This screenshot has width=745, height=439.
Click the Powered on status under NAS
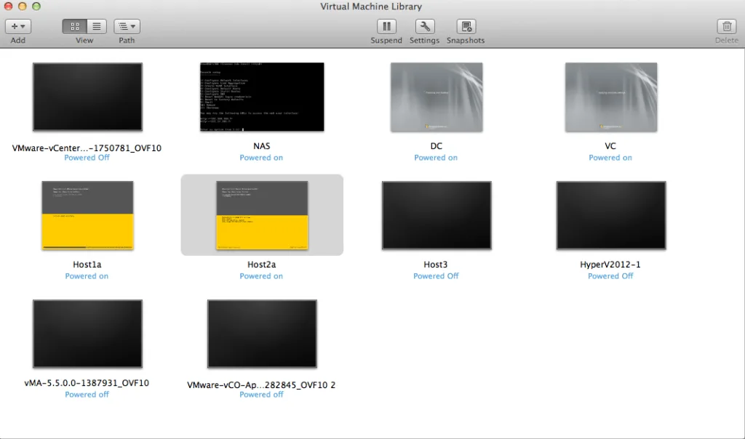tap(261, 158)
